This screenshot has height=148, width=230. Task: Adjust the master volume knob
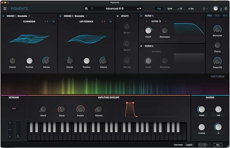point(215,8)
